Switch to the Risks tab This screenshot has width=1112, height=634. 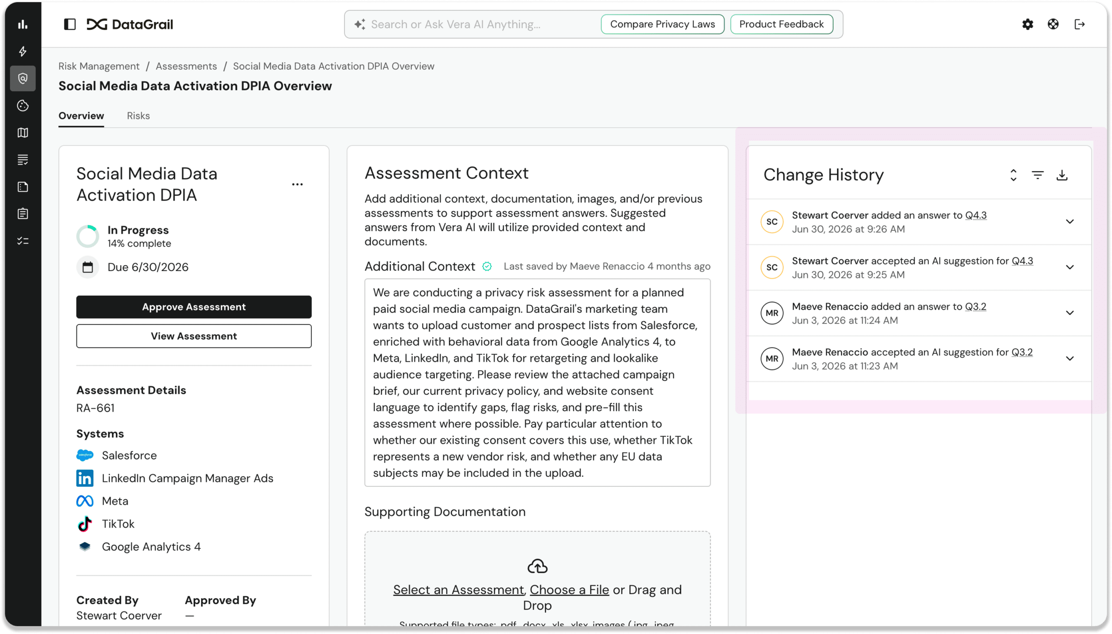coord(138,116)
